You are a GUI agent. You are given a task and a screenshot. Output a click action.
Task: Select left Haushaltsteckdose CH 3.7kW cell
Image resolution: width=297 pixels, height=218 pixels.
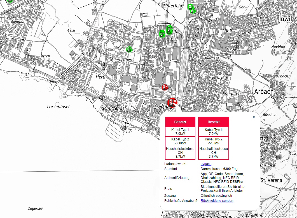click(x=180, y=153)
